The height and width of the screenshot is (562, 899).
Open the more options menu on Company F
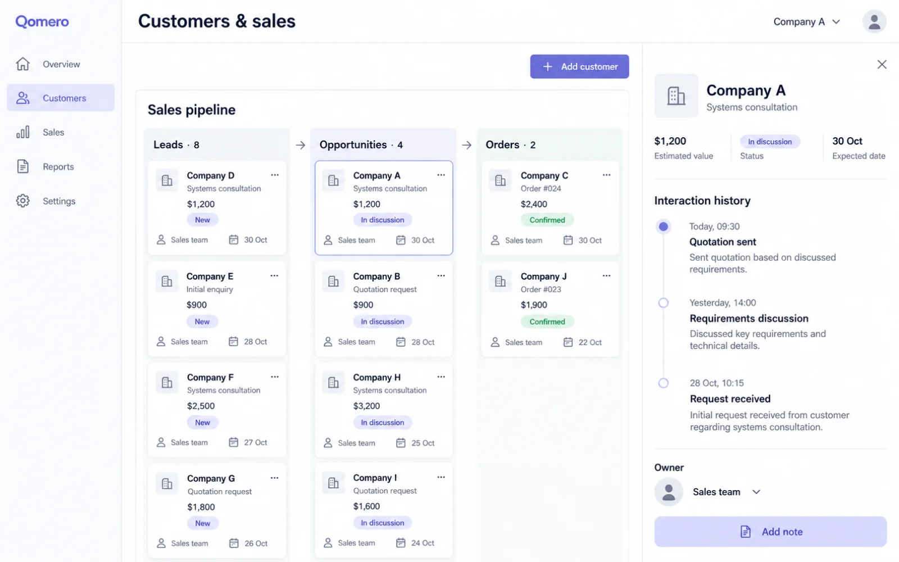[x=275, y=377]
